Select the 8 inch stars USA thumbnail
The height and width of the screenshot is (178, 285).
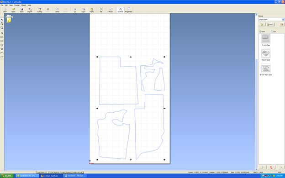(x=266, y=68)
